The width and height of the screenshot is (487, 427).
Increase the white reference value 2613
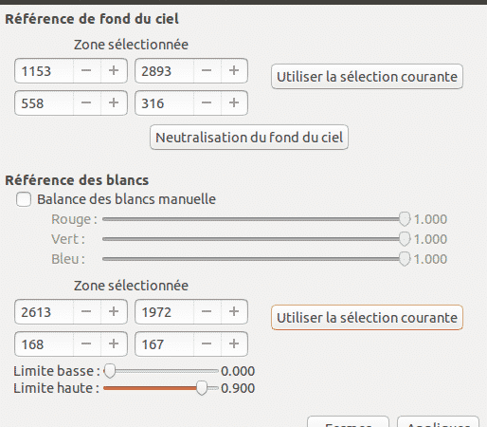click(114, 311)
